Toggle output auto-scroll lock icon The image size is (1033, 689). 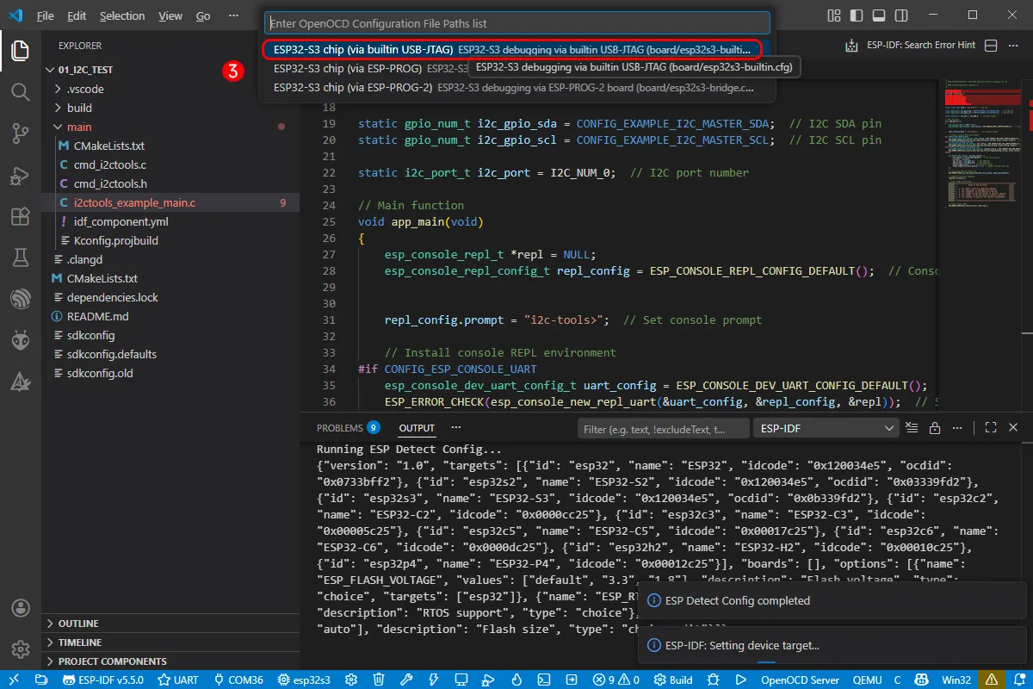tap(934, 428)
